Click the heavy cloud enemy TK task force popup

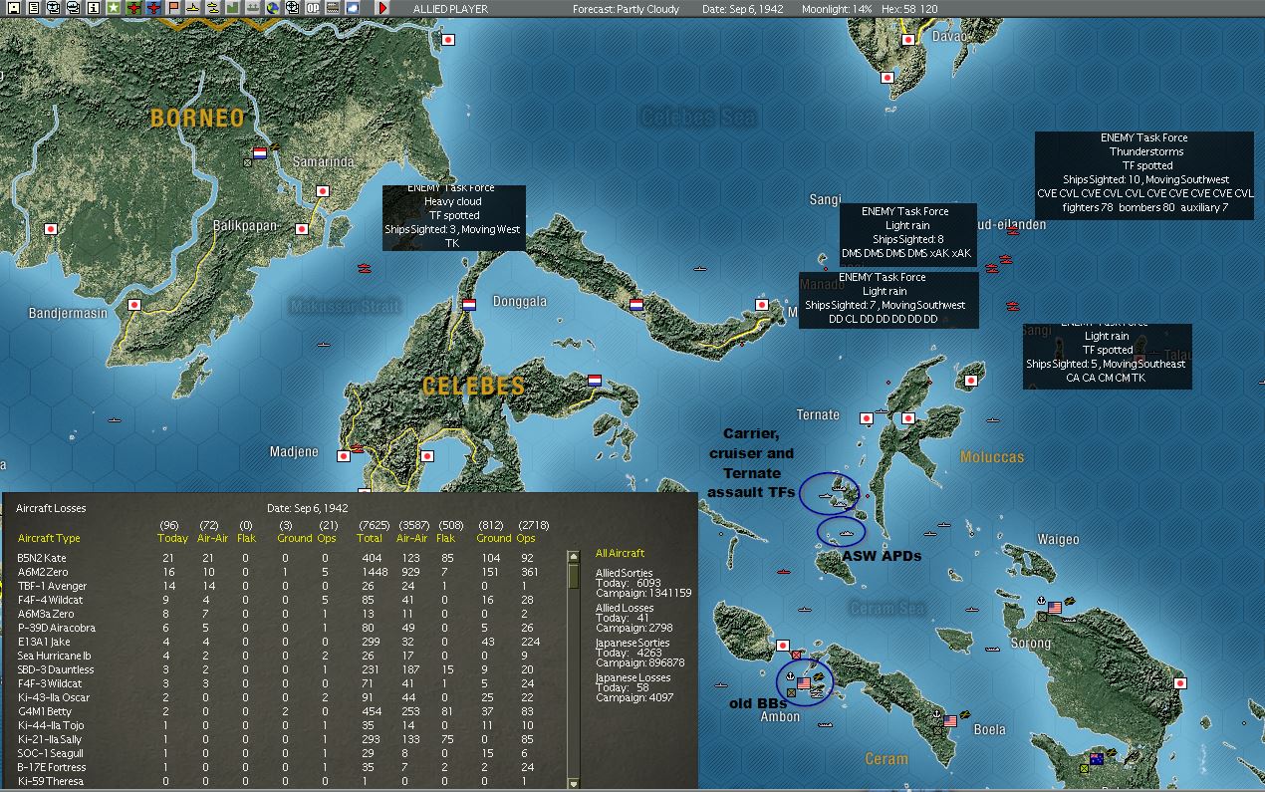click(x=453, y=217)
